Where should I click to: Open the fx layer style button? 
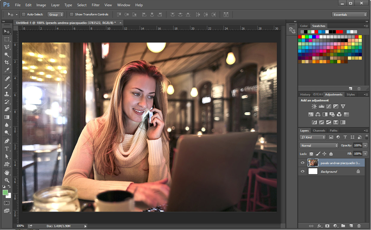pos(319,226)
